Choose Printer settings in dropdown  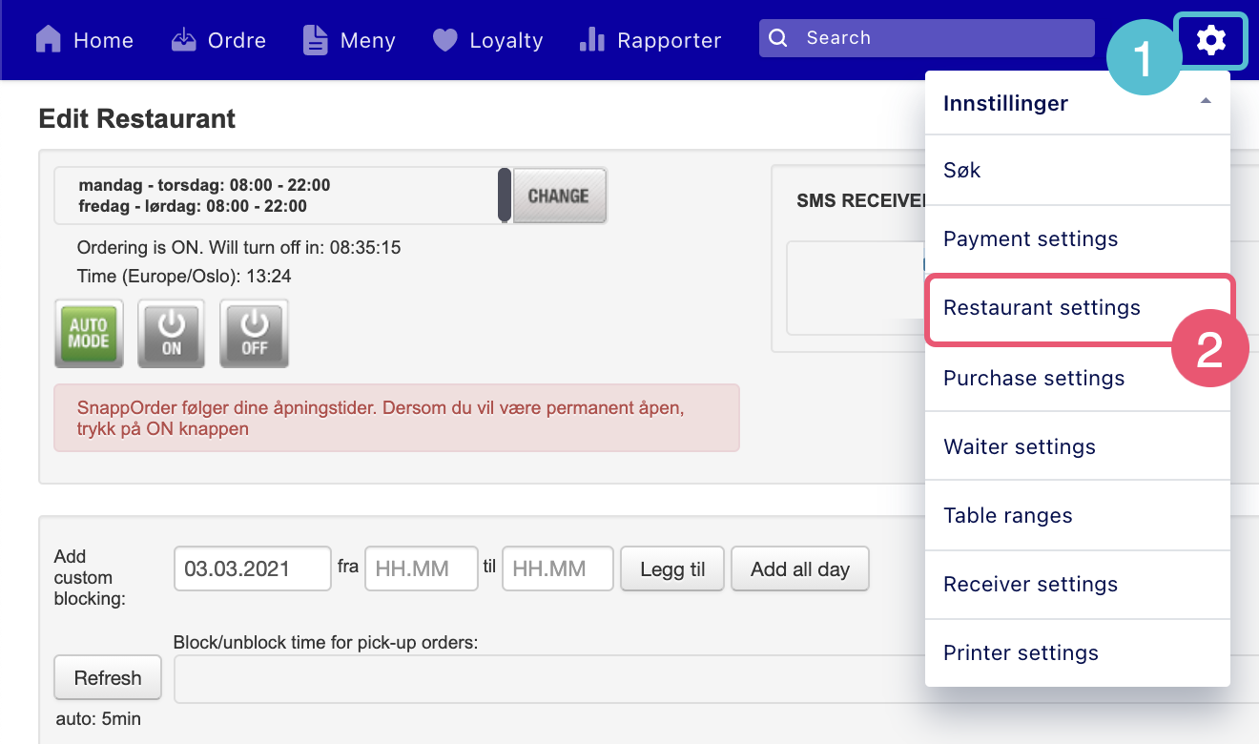point(1021,653)
